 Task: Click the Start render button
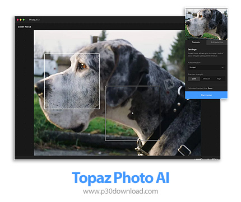(206, 95)
